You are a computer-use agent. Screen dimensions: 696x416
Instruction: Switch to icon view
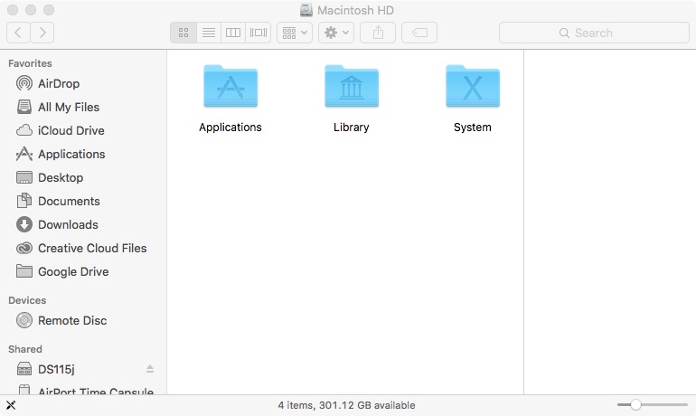point(183,33)
